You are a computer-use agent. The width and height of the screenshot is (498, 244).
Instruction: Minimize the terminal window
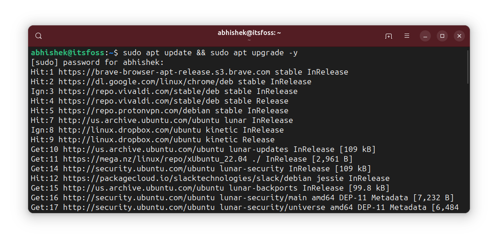coord(425,36)
